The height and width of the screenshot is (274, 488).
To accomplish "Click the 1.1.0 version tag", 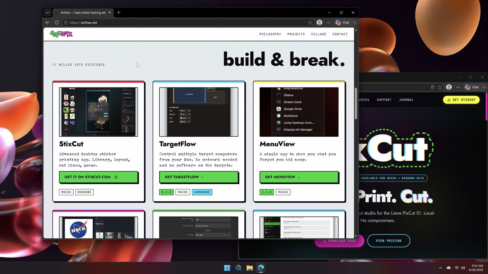I will 266,192.
